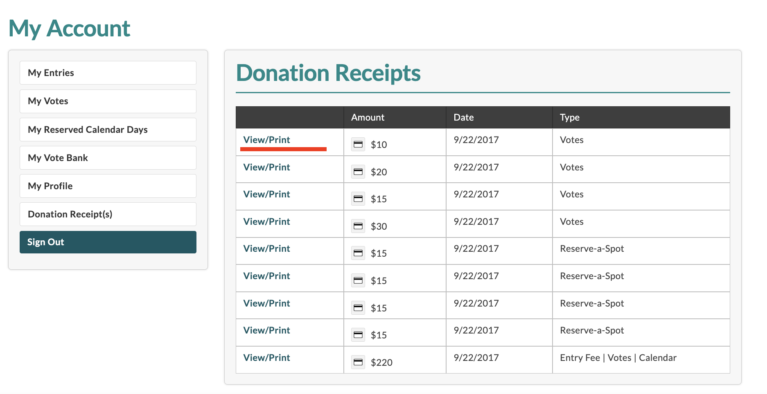Screen dimensions: 767x394
Task: Click card icon in first Reserve-a-Spot row
Action: (x=358, y=253)
